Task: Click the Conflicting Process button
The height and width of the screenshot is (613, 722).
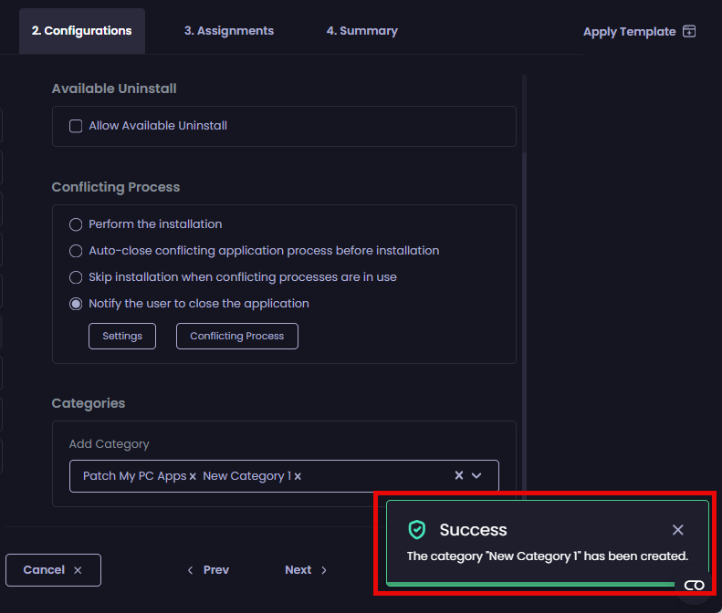Action: point(236,336)
